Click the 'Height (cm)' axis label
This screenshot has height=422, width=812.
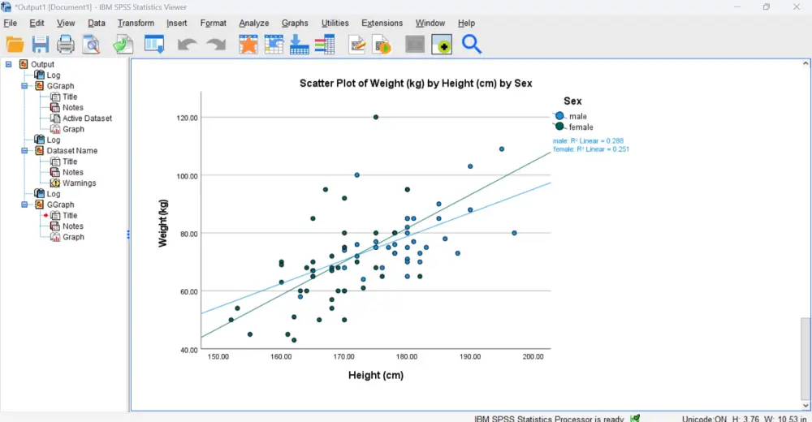pyautogui.click(x=376, y=376)
